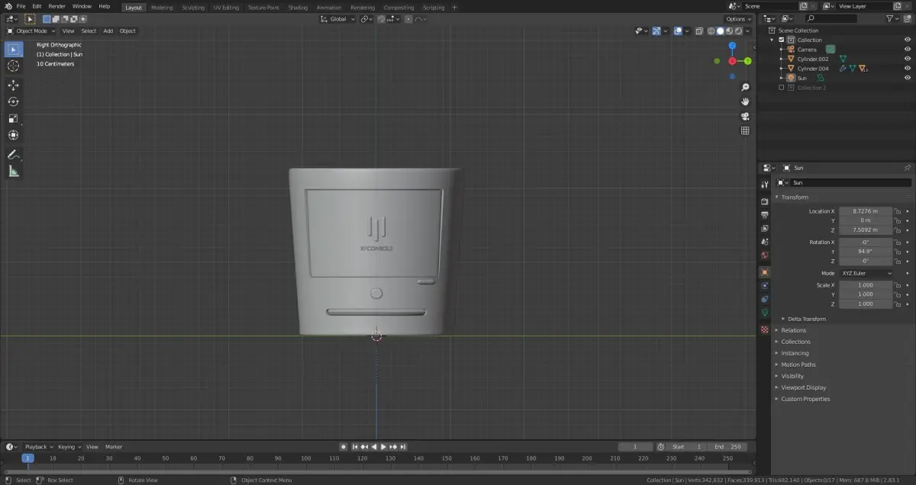Open the rotation Mode XYZ Euler dropdown

pos(866,273)
